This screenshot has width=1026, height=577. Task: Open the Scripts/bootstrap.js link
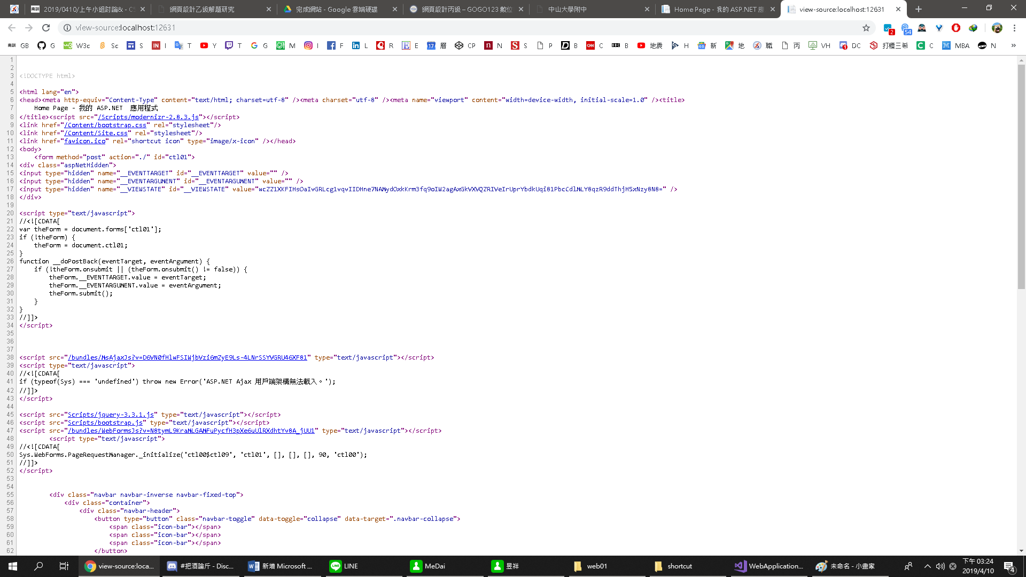tap(105, 423)
